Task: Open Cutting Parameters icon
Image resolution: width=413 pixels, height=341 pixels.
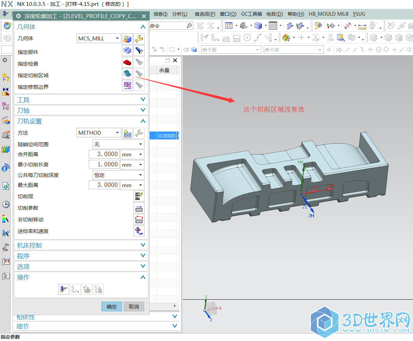Action: pyautogui.click(x=139, y=208)
